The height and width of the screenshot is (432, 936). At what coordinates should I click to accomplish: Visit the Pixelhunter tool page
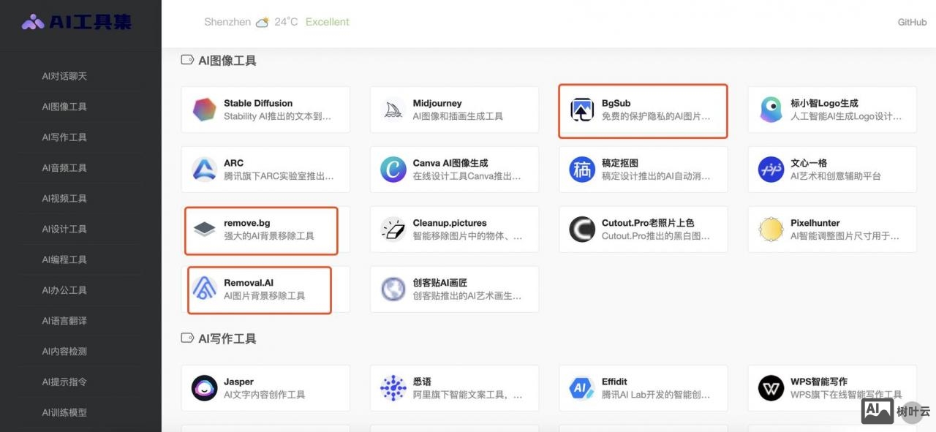click(x=832, y=229)
